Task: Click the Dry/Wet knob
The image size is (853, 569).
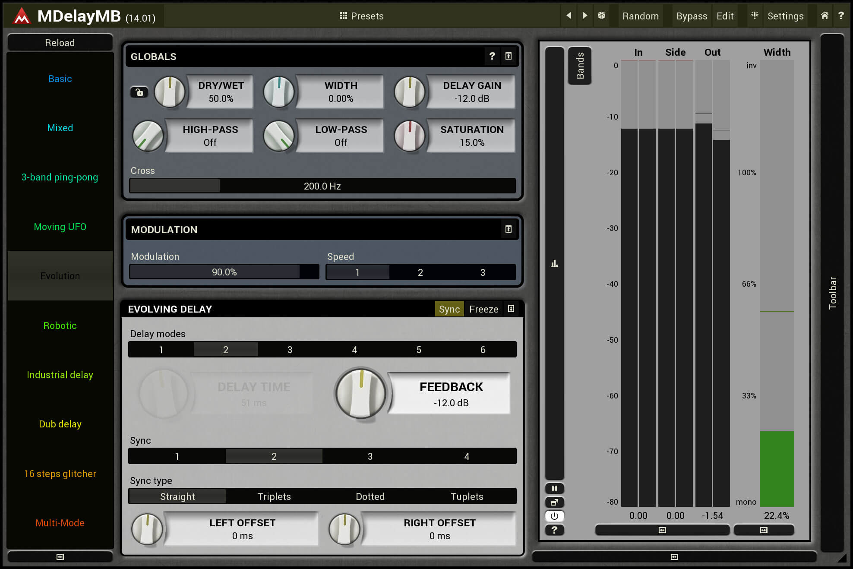Action: (170, 92)
